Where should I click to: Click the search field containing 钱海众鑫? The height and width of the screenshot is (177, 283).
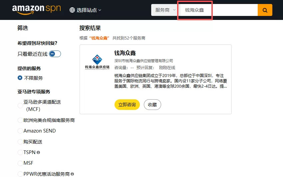pos(218,10)
